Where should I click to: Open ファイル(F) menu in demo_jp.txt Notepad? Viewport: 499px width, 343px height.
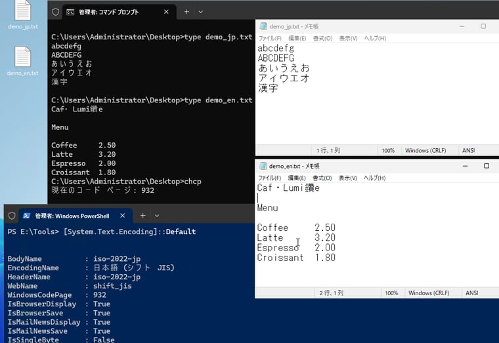click(270, 38)
